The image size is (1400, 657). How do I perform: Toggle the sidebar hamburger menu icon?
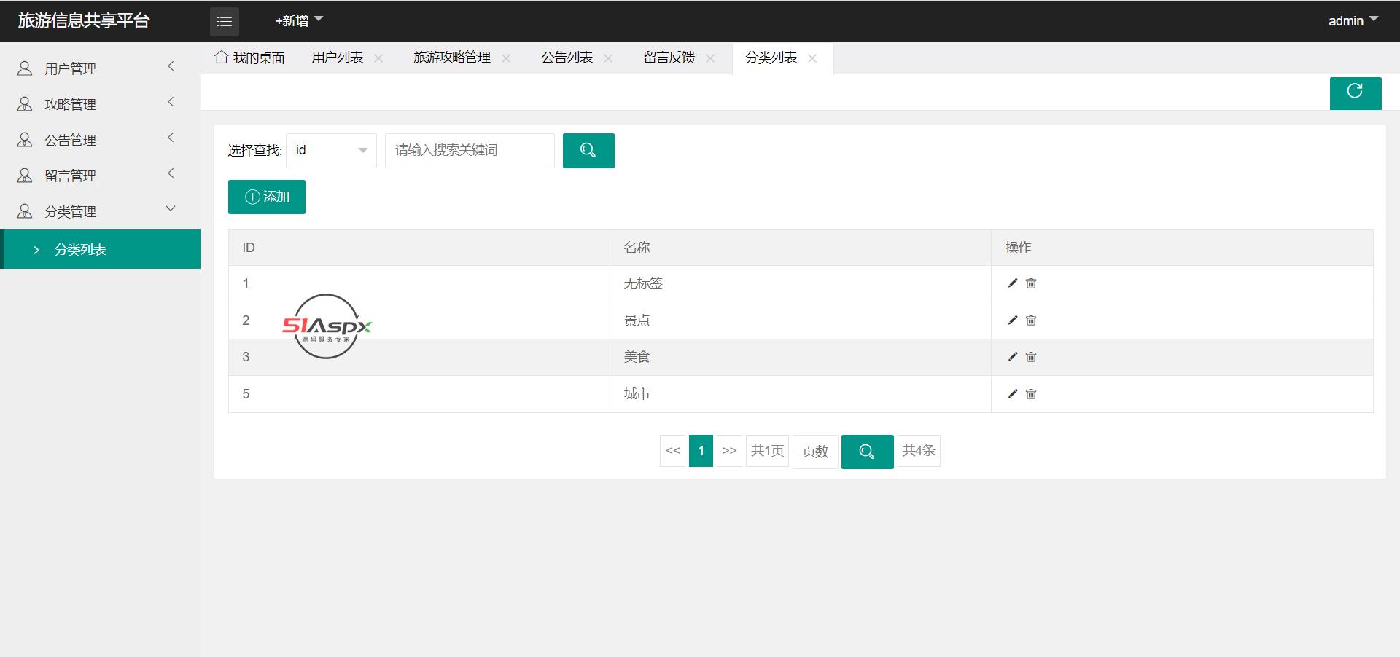224,22
